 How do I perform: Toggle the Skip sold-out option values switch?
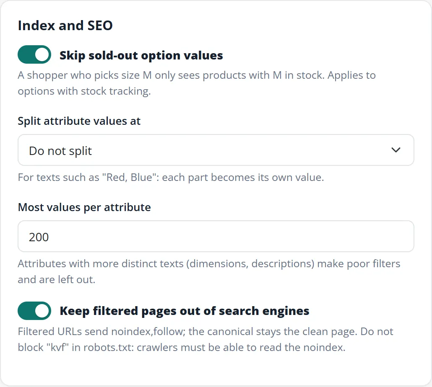(34, 54)
